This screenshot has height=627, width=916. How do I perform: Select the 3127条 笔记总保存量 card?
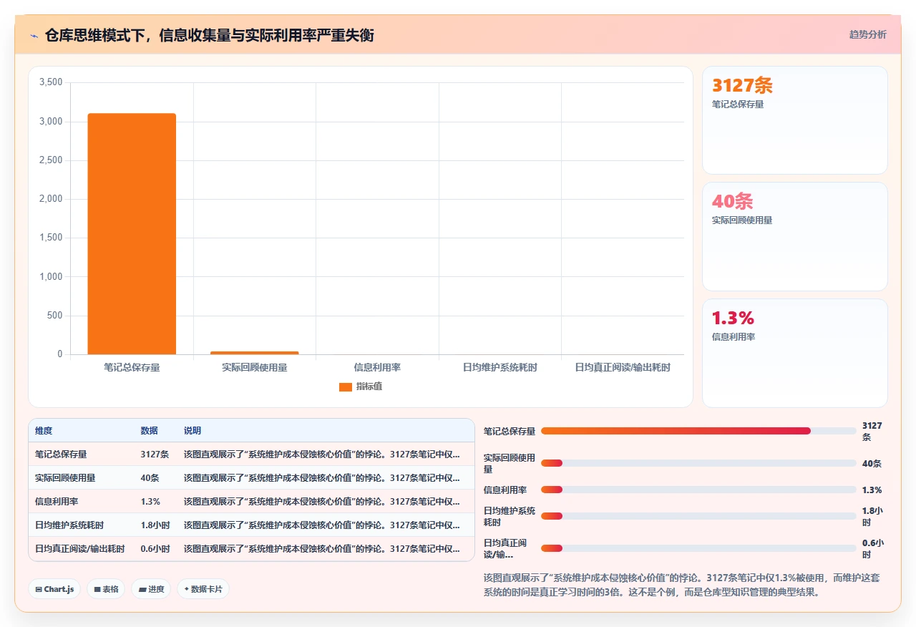coord(795,120)
